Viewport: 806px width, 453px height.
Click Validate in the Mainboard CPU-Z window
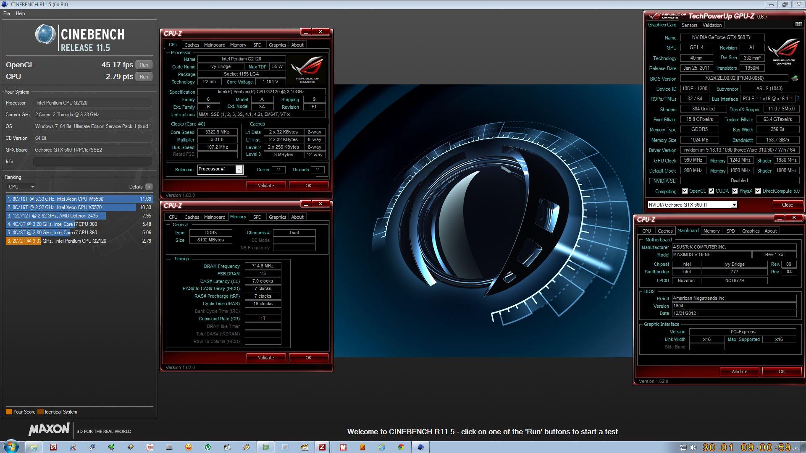click(x=739, y=372)
